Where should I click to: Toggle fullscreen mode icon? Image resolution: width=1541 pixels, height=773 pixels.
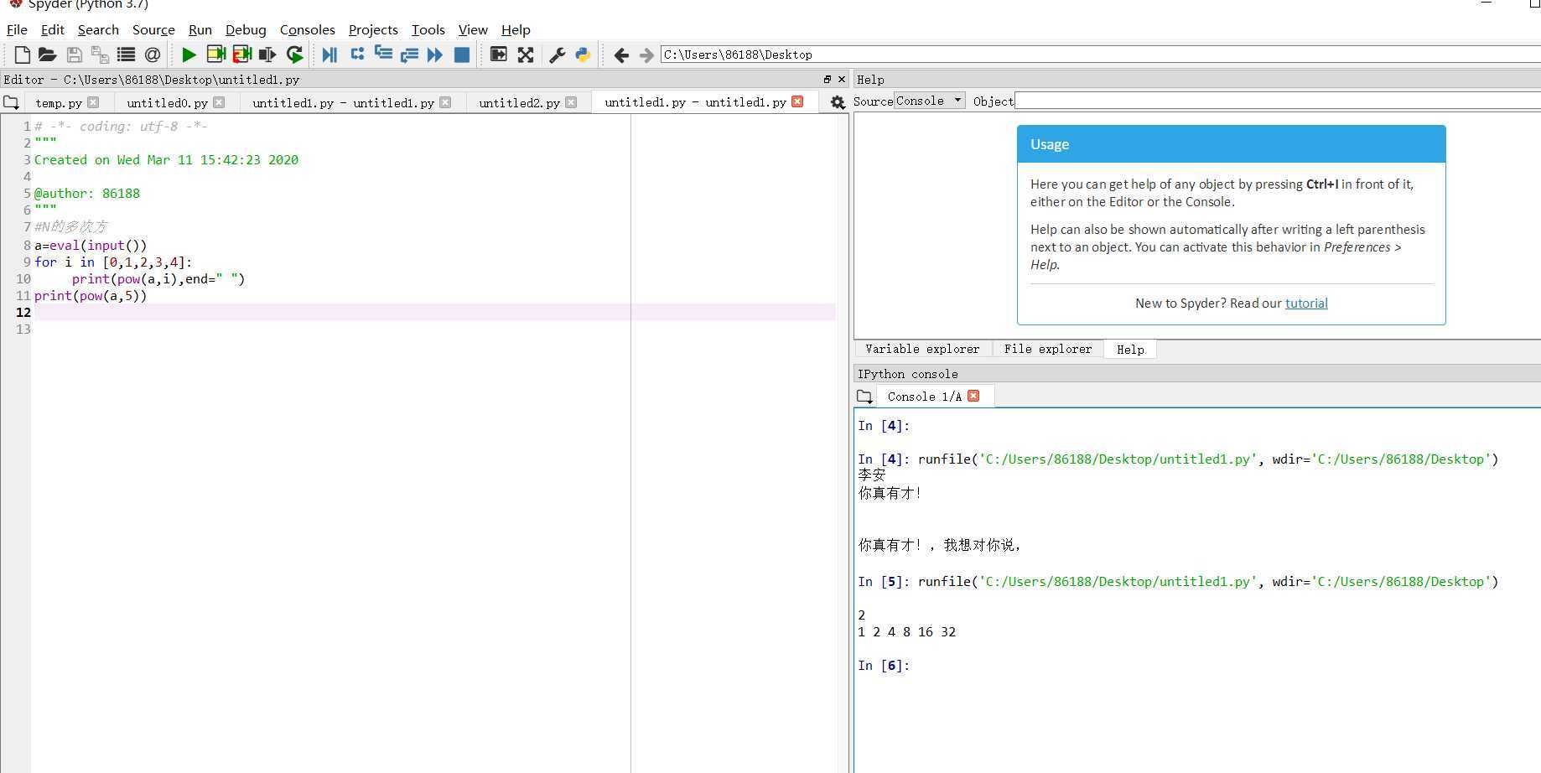pos(525,54)
